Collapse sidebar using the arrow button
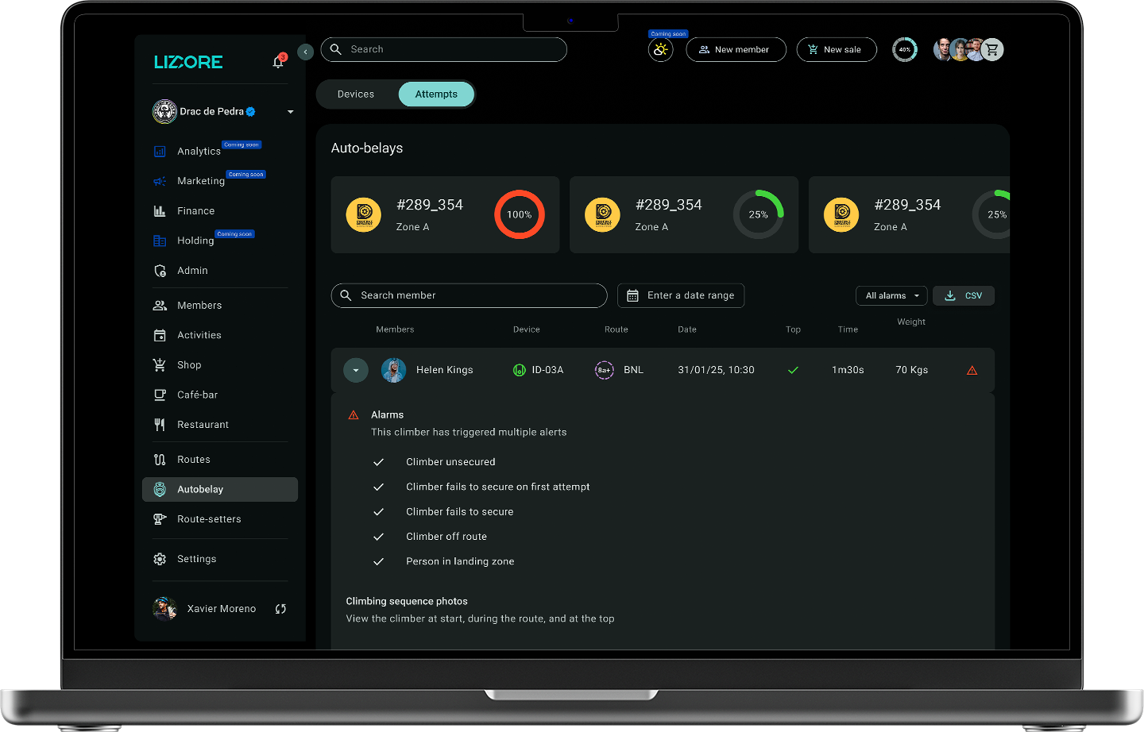 tap(305, 52)
